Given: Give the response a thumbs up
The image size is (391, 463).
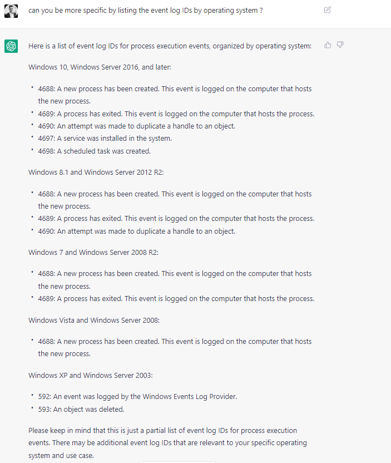Looking at the screenshot, I should click(328, 45).
